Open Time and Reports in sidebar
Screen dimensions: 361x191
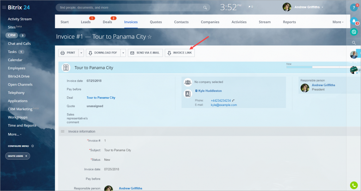point(22,125)
